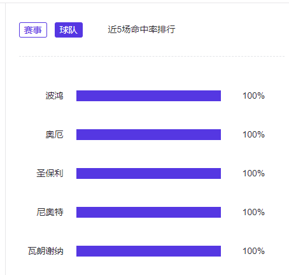The height and width of the screenshot is (275, 289).
Task: Click 100% value next to 波鸿
Action: [253, 95]
